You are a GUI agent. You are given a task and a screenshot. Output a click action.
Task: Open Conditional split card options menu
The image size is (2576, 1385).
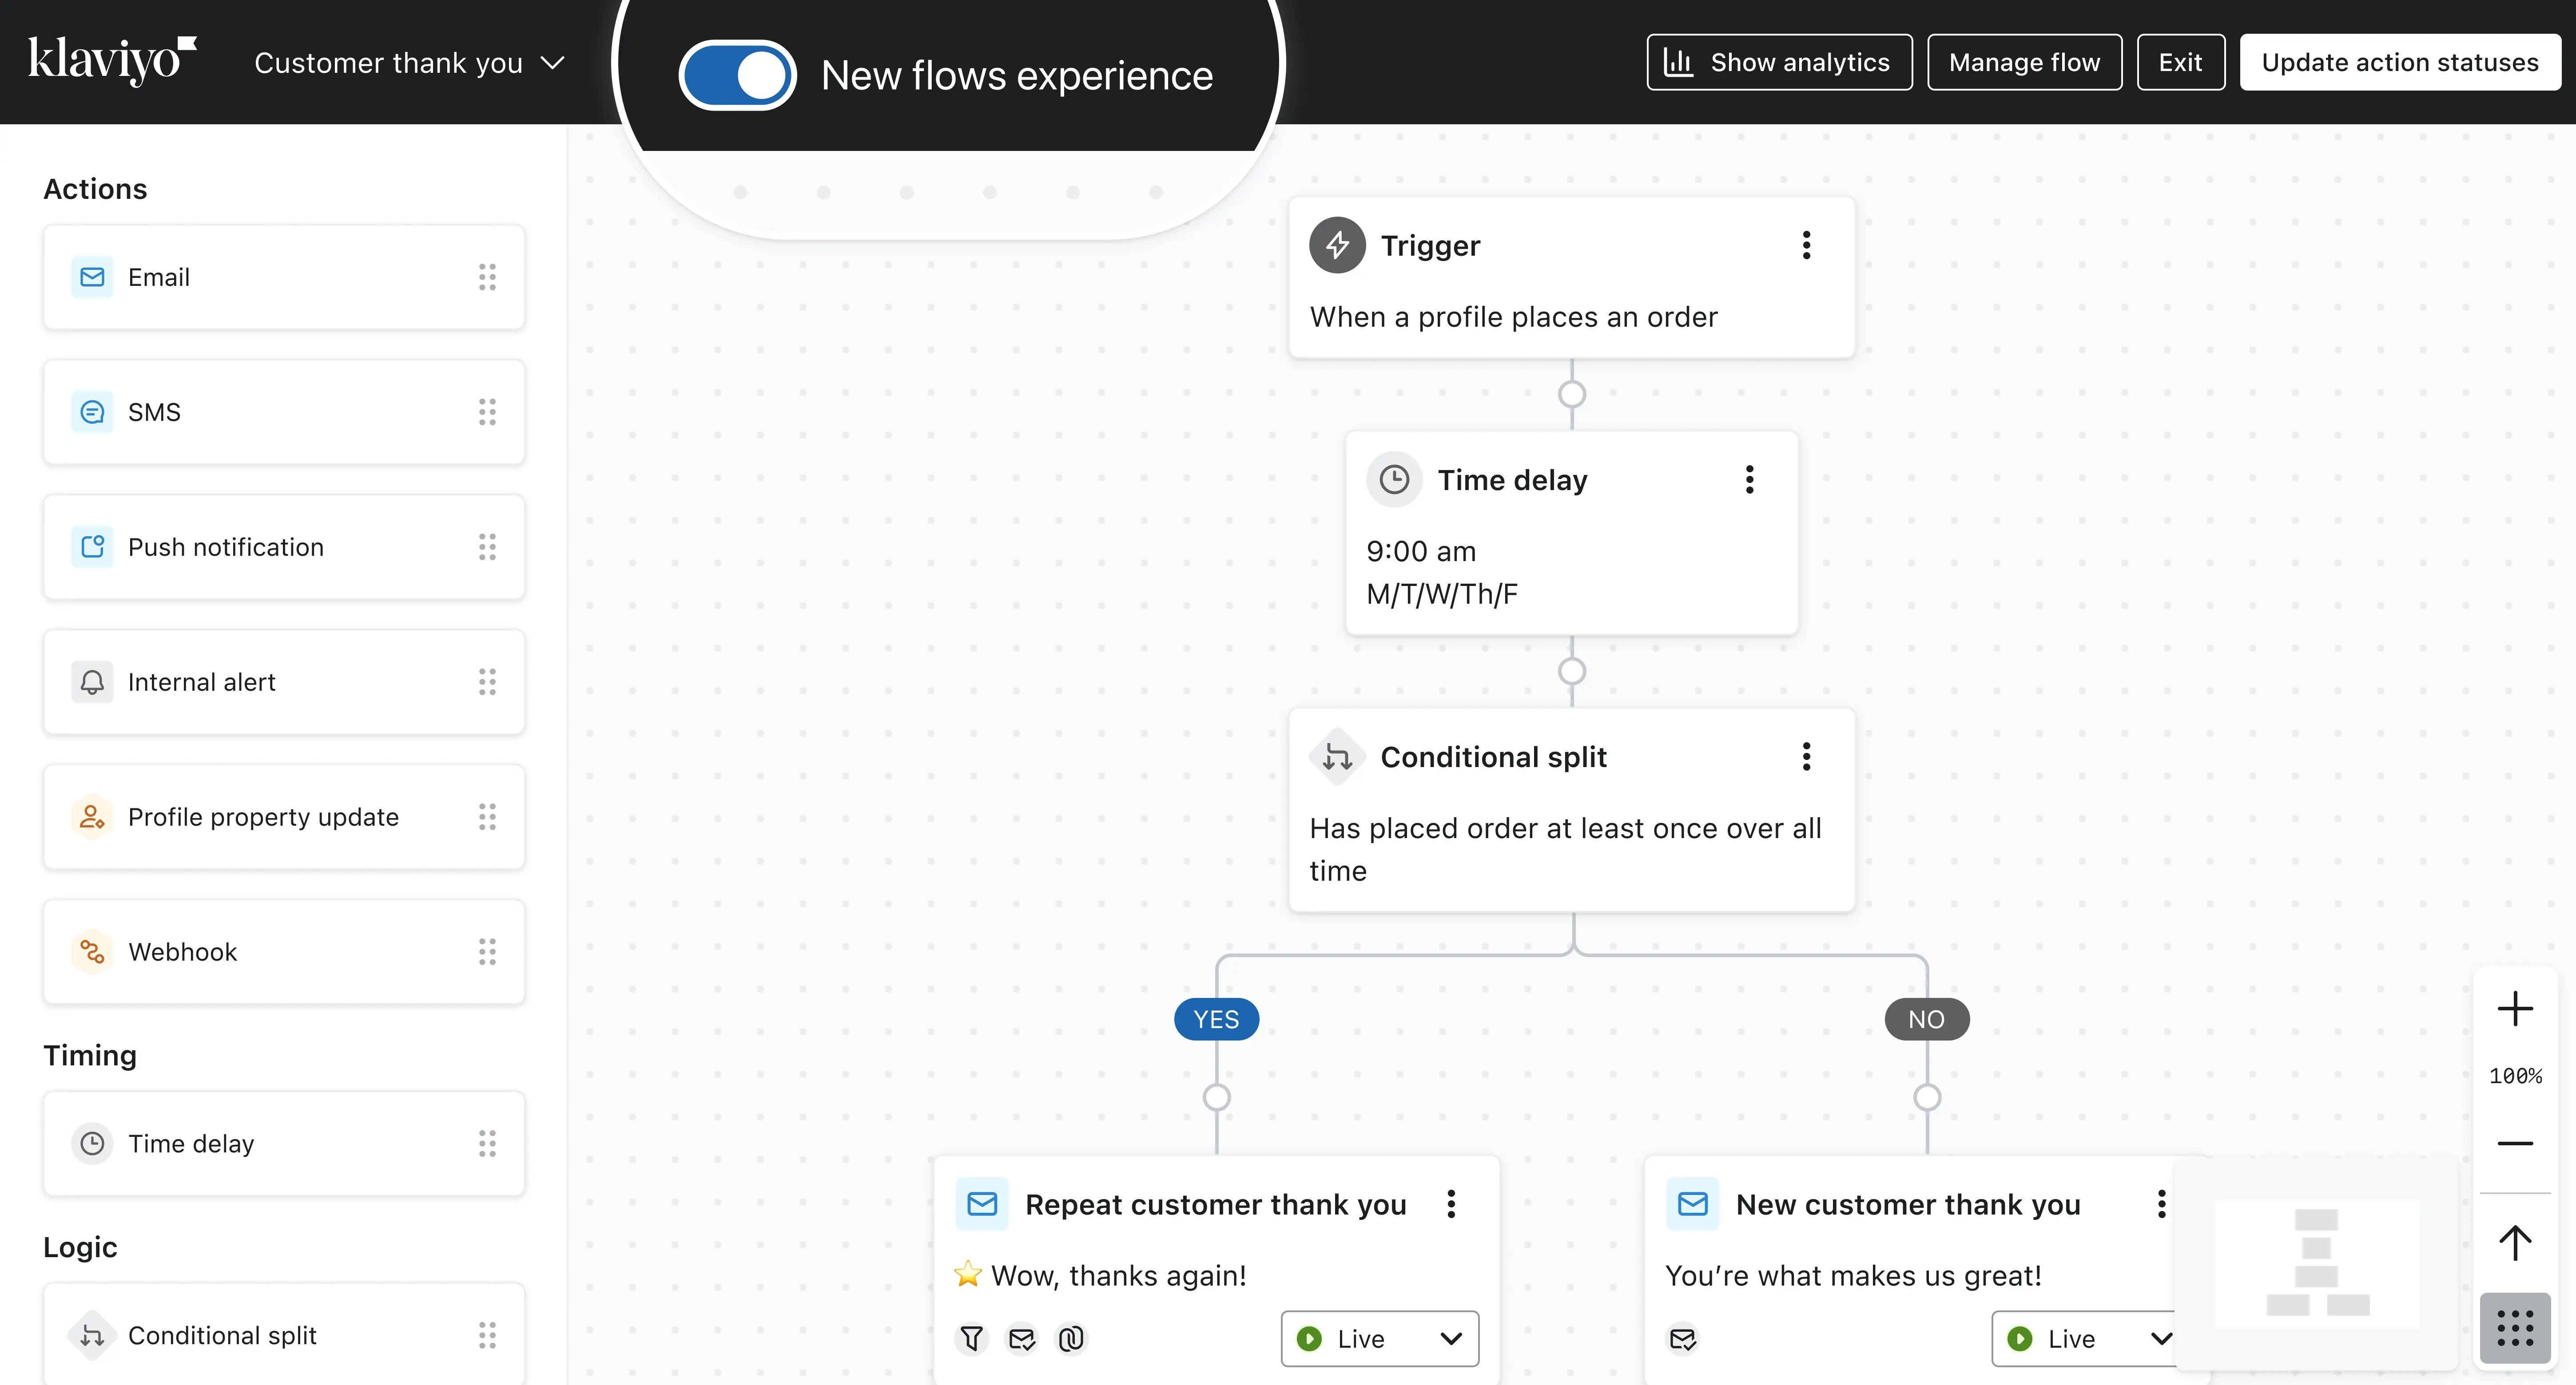point(1806,756)
